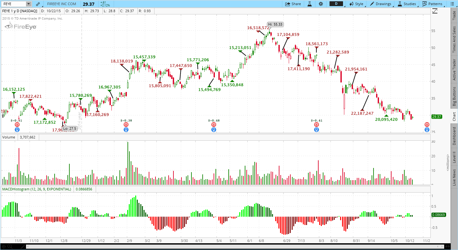The image size is (458, 250).
Task: Click the Hi: 55.33 price bubble
Action: click(275, 24)
